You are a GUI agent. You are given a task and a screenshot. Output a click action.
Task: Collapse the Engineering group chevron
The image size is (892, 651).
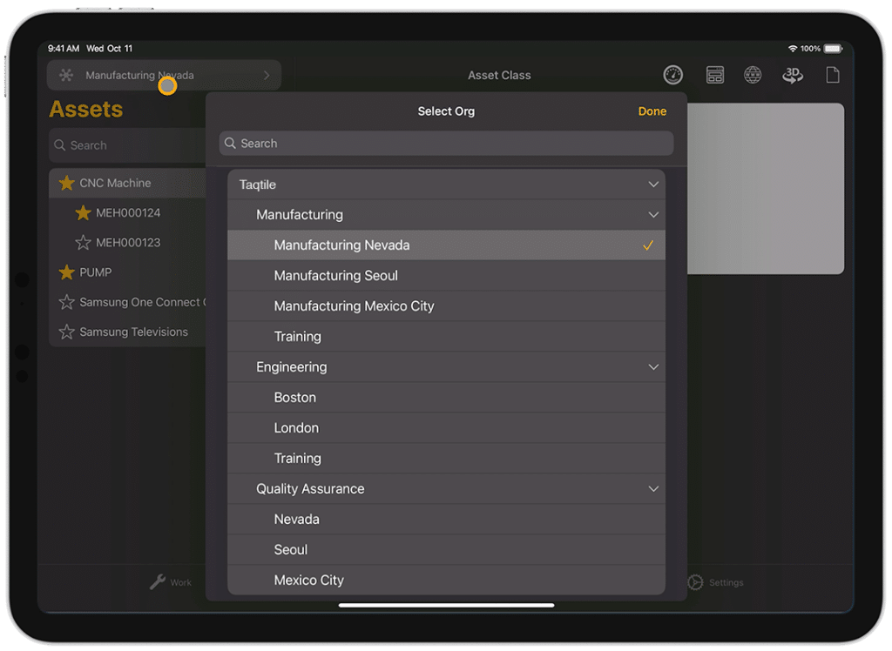click(x=653, y=367)
